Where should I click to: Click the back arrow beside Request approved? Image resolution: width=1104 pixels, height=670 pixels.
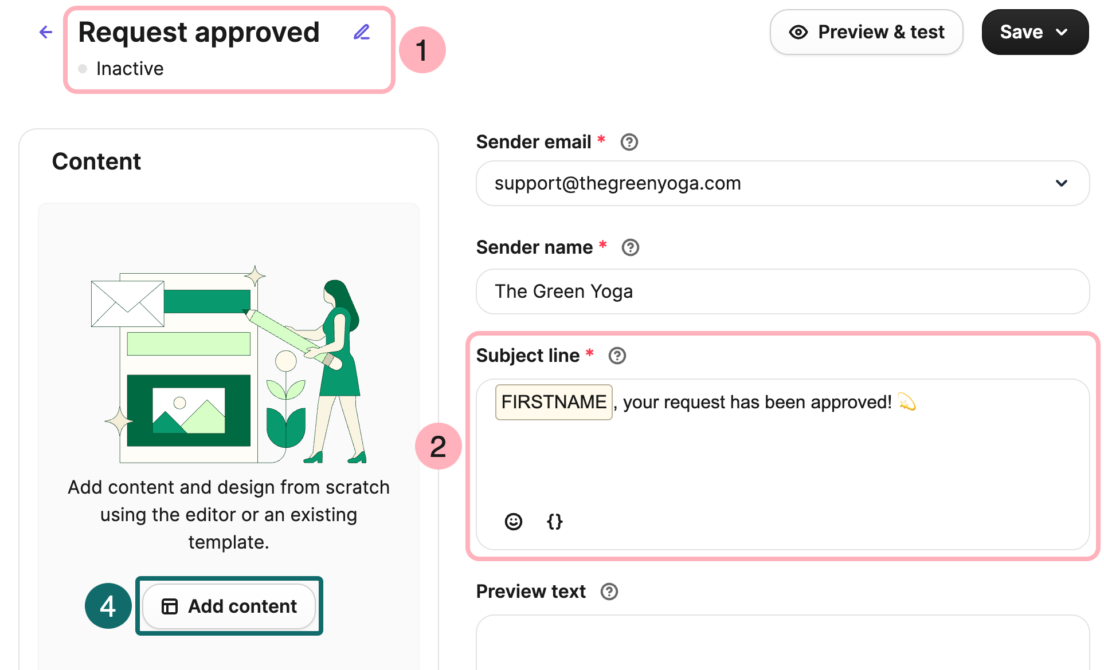45,32
